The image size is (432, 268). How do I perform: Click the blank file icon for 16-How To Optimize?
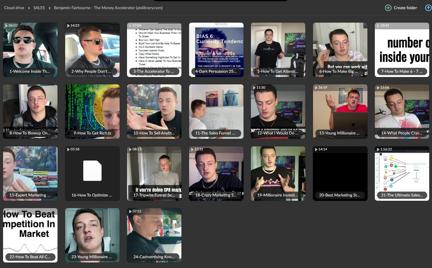92,171
